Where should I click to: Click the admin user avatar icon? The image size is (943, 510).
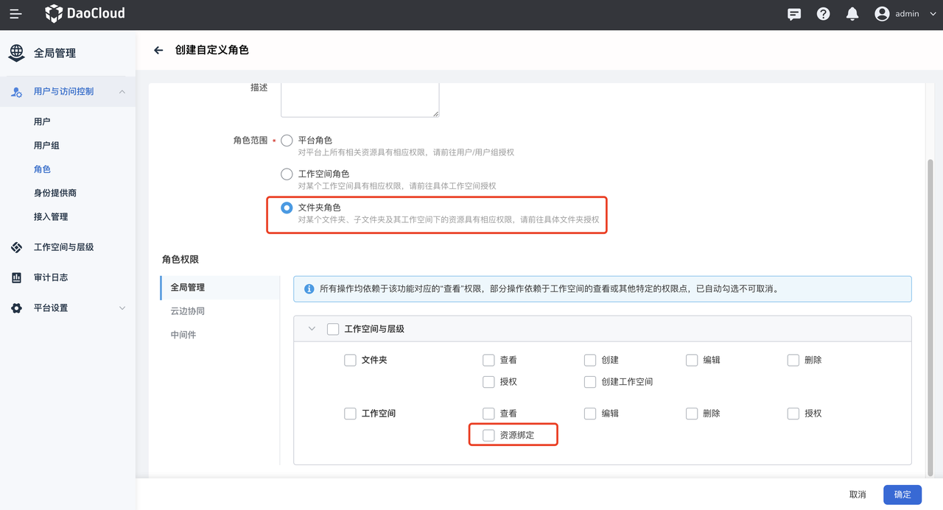pos(882,14)
